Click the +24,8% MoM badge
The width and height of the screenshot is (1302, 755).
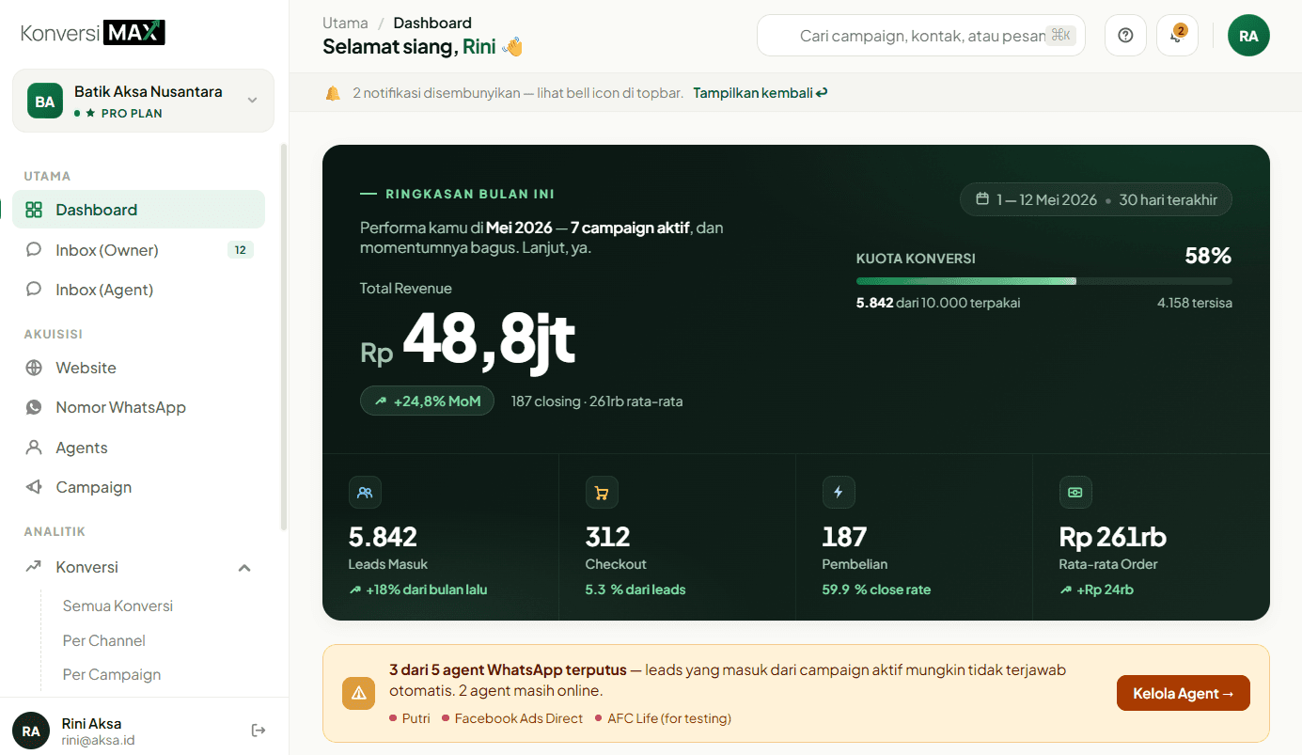point(427,401)
